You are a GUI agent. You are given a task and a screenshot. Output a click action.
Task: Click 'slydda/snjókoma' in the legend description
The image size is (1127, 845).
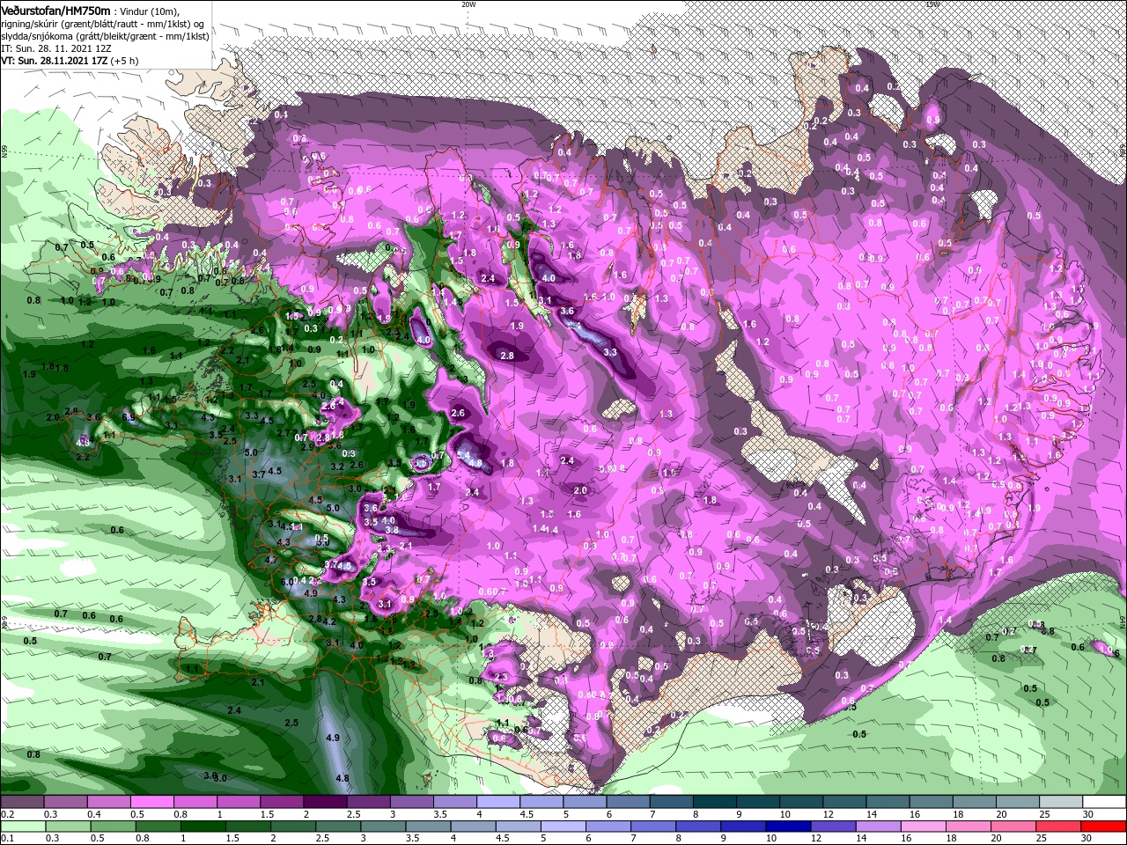point(35,36)
